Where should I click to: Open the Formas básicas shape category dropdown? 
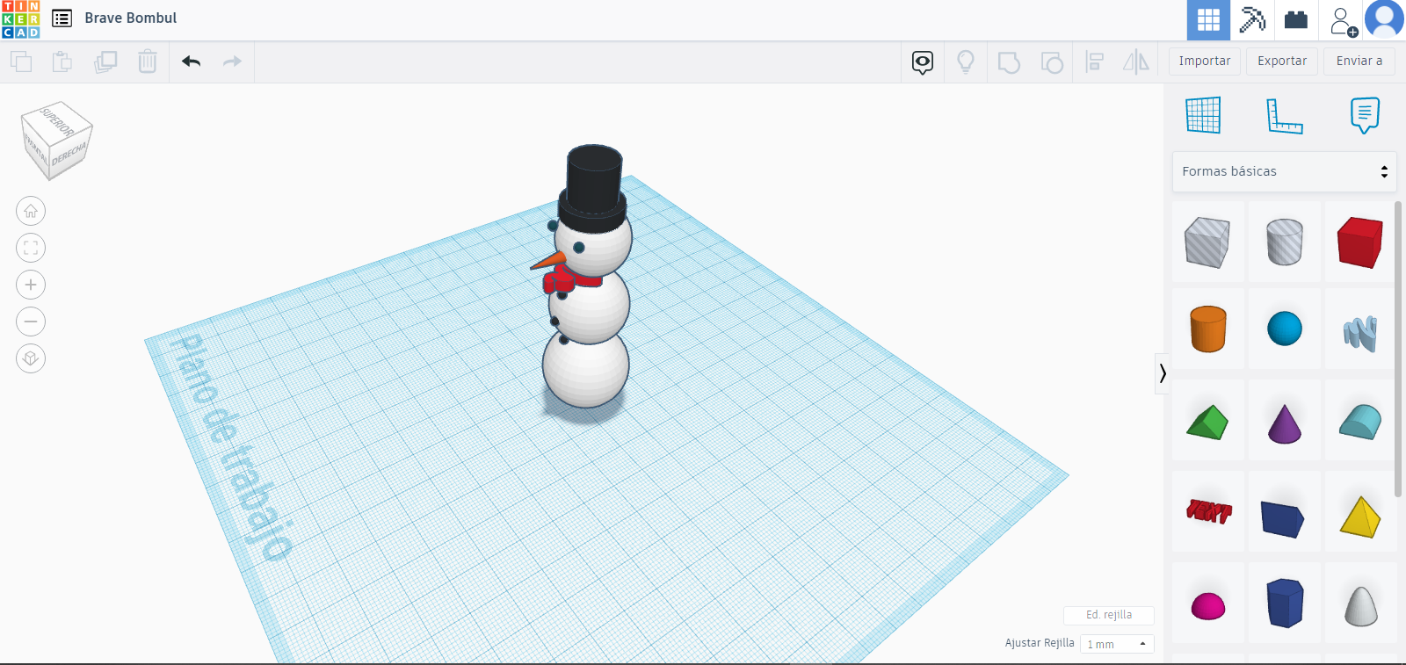(x=1284, y=171)
